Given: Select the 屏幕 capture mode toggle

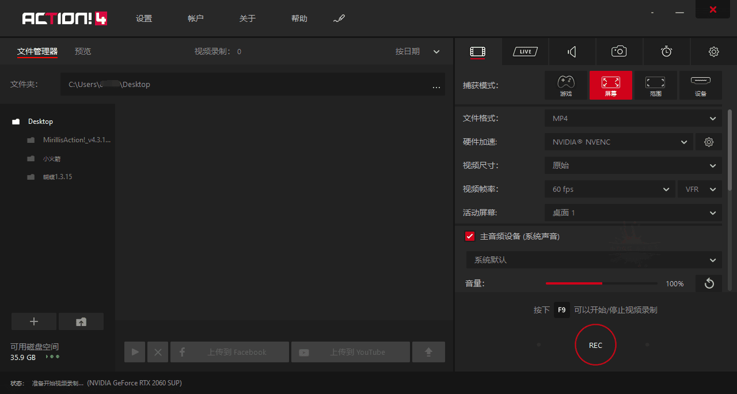Looking at the screenshot, I should [610, 85].
